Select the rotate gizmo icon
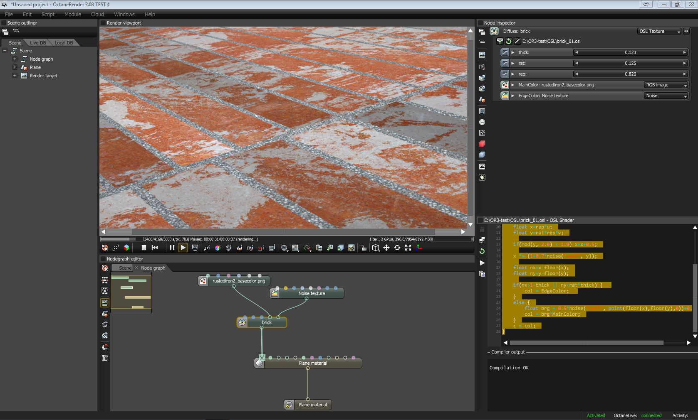This screenshot has height=420, width=698. point(397,248)
